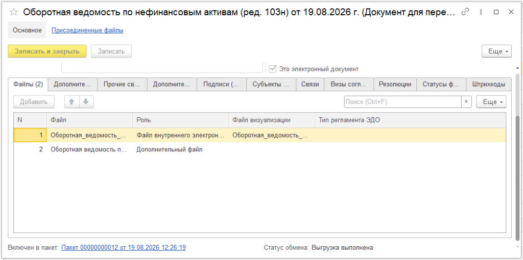Select 'Файл внутреннего электрон...' role cell

[x=180, y=135]
